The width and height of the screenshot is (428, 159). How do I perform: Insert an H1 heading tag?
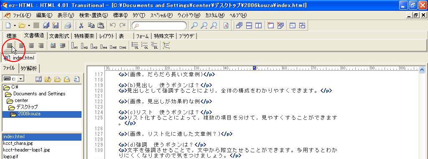click(74, 46)
